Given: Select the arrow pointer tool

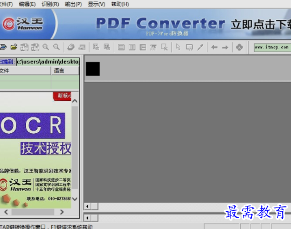Looking at the screenshot, I should pos(178,47).
